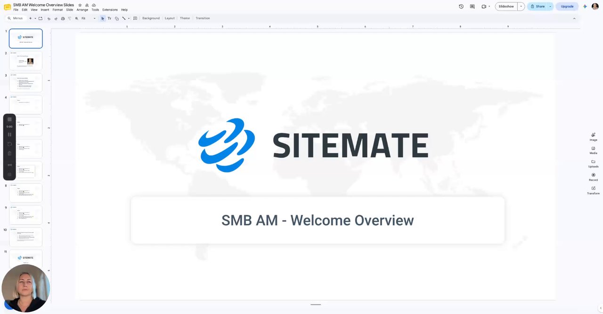Star the presentation title
Image resolution: width=603 pixels, height=314 pixels.
(80, 5)
